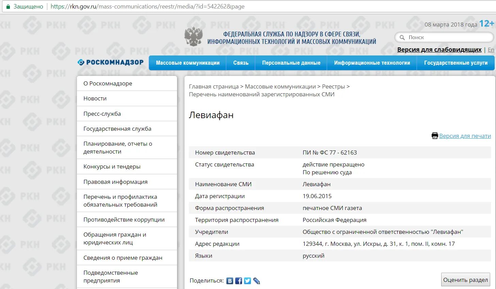This screenshot has height=289, width=496.
Task: Click the VKontakte share icon
Action: pos(230,281)
